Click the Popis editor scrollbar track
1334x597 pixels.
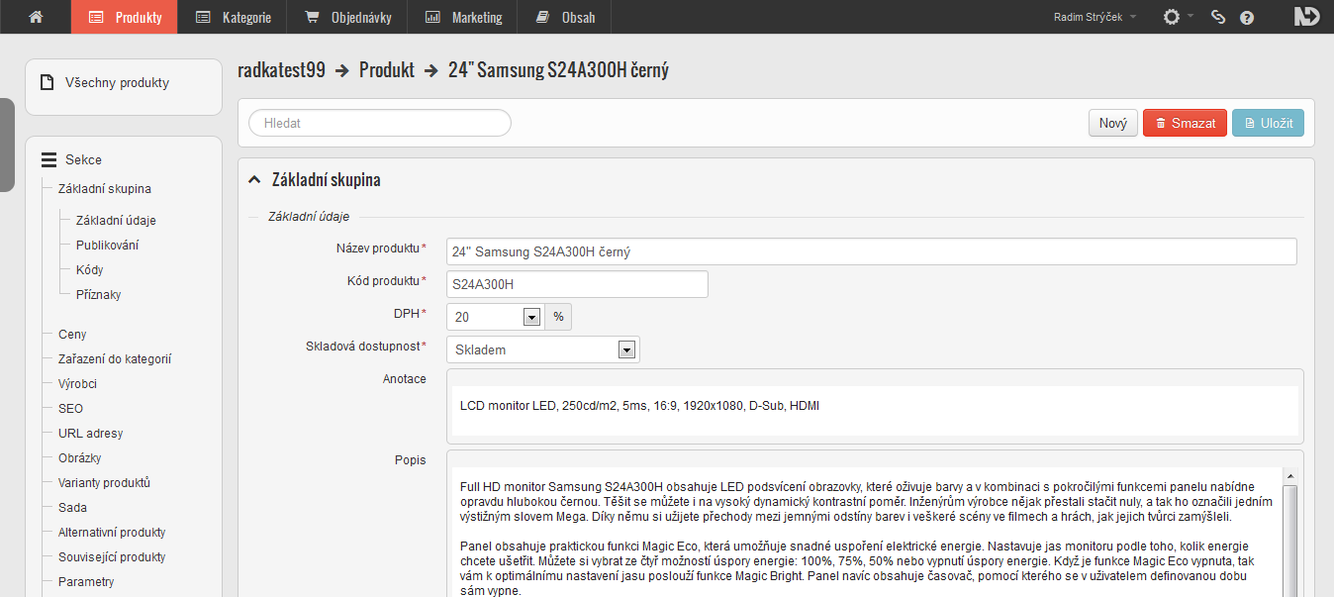pyautogui.click(x=1289, y=542)
